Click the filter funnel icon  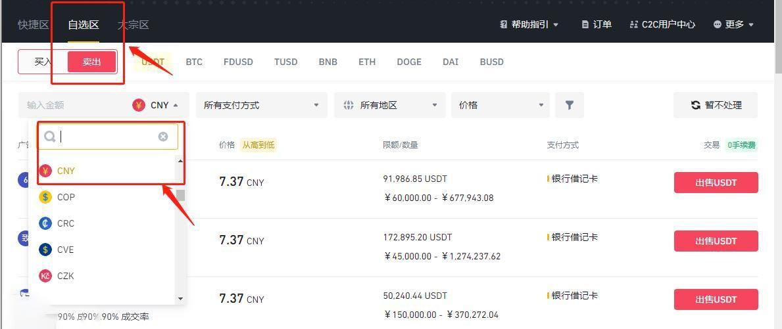569,105
